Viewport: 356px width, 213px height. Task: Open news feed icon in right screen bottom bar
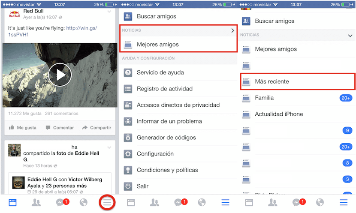[x=249, y=202]
